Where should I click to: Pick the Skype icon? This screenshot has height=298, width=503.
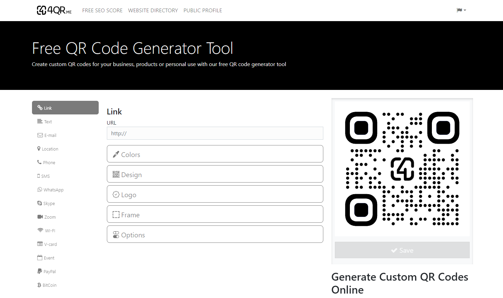pos(39,203)
